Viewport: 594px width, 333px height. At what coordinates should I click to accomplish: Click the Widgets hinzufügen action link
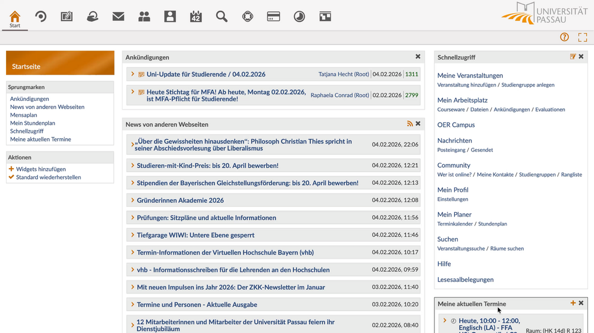[x=41, y=169]
